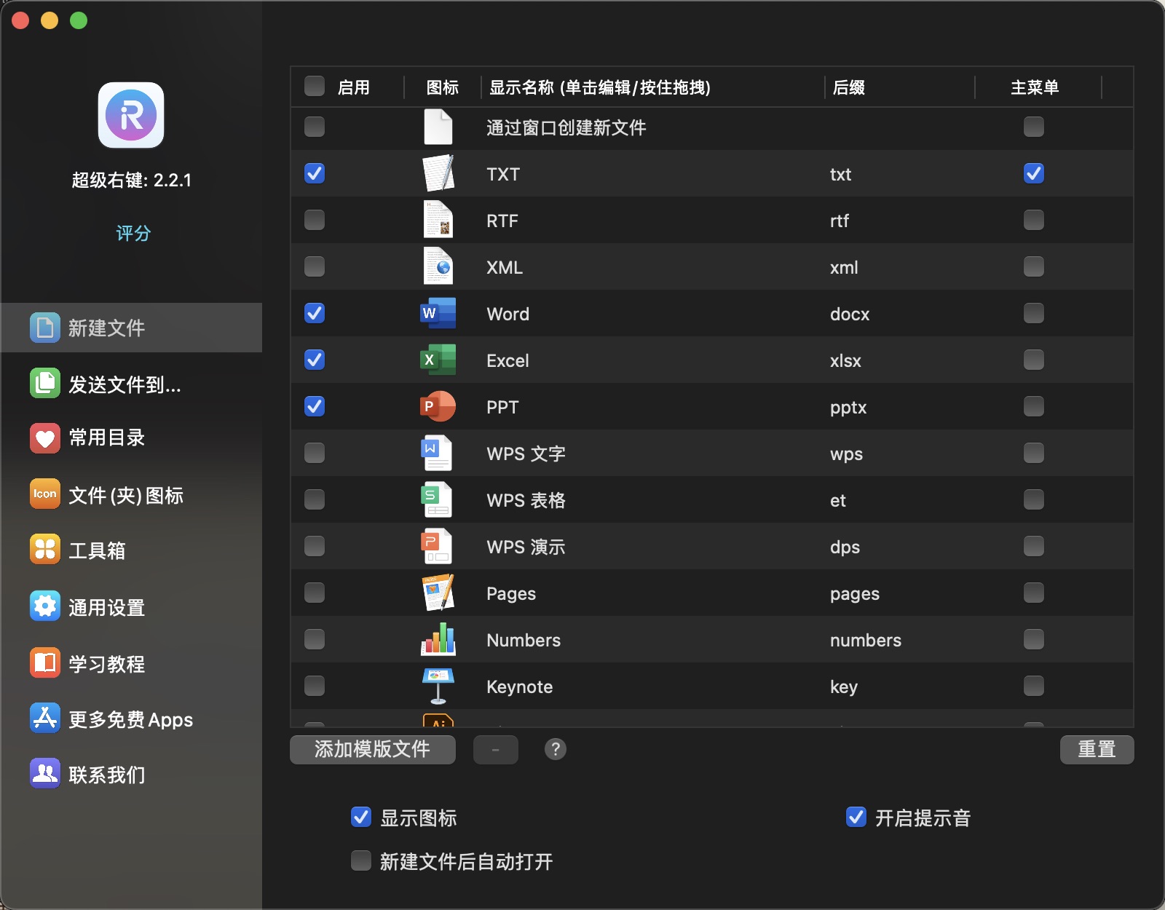The height and width of the screenshot is (910, 1165).
Task: Switch to 发送文件到... section
Action: [x=132, y=384]
